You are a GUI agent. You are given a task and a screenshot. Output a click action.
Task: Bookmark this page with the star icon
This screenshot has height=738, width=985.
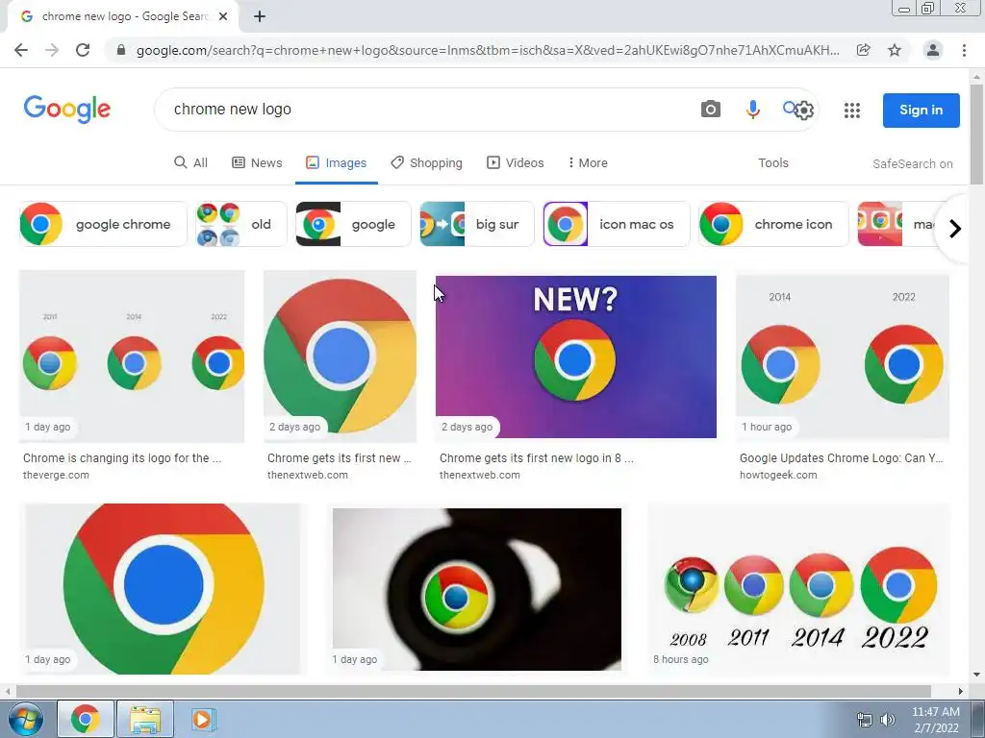[x=895, y=50]
